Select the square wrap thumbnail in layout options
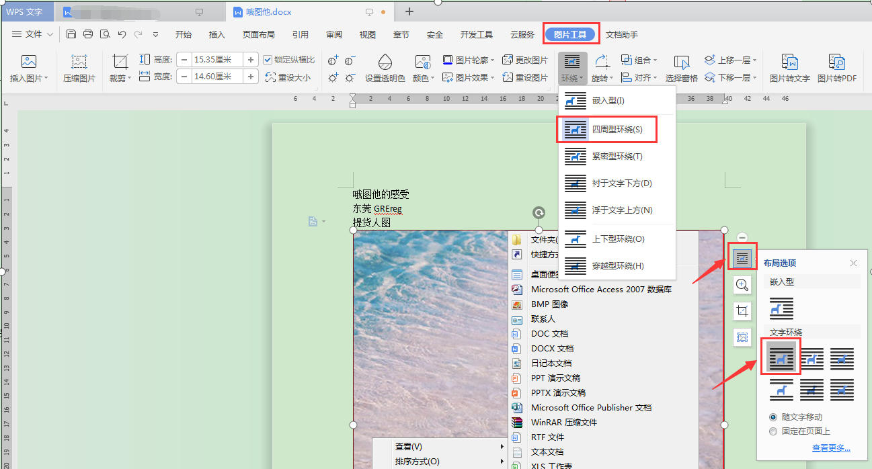The width and height of the screenshot is (872, 469). (x=780, y=357)
